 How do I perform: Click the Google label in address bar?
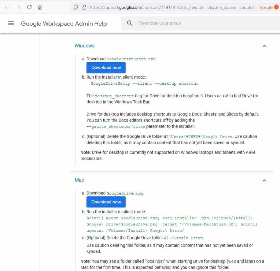(266, 8)
